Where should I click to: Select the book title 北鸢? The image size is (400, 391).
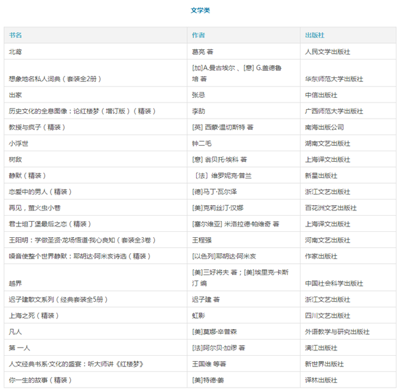[15, 51]
